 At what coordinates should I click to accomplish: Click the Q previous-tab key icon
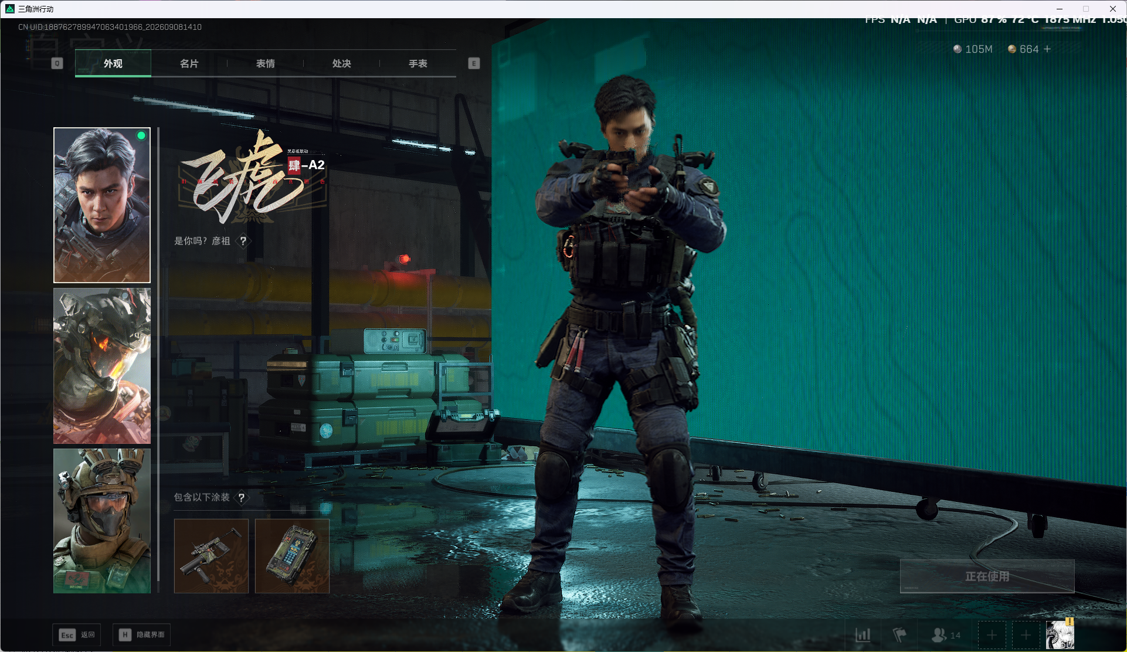pos(57,63)
